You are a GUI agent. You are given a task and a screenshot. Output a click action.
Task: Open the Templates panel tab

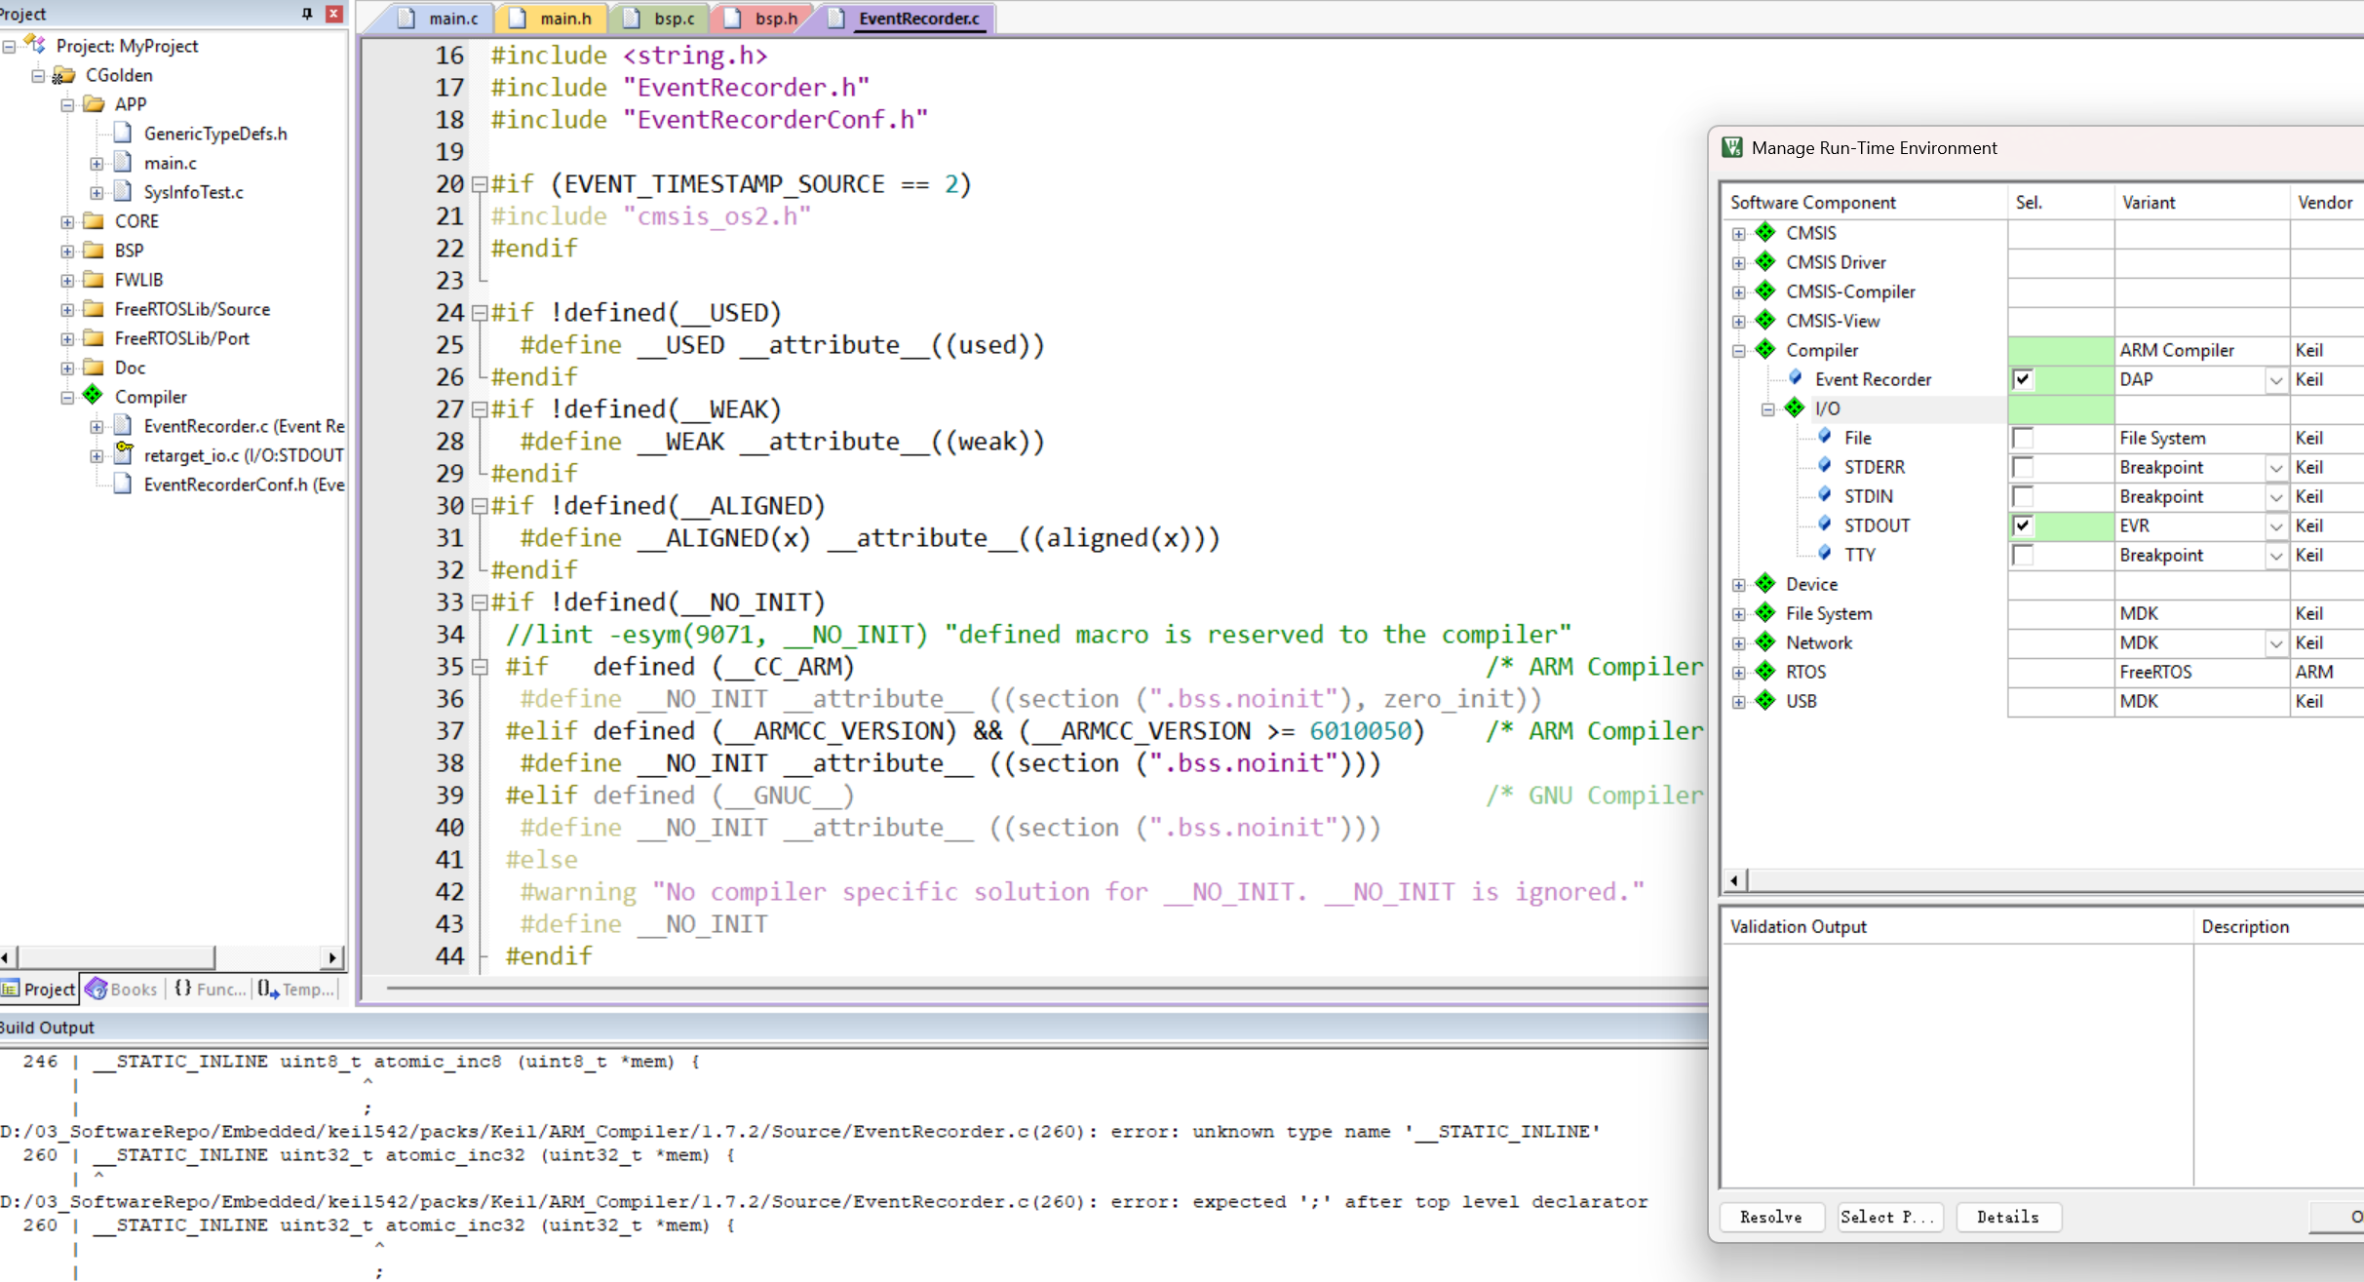pos(296,989)
